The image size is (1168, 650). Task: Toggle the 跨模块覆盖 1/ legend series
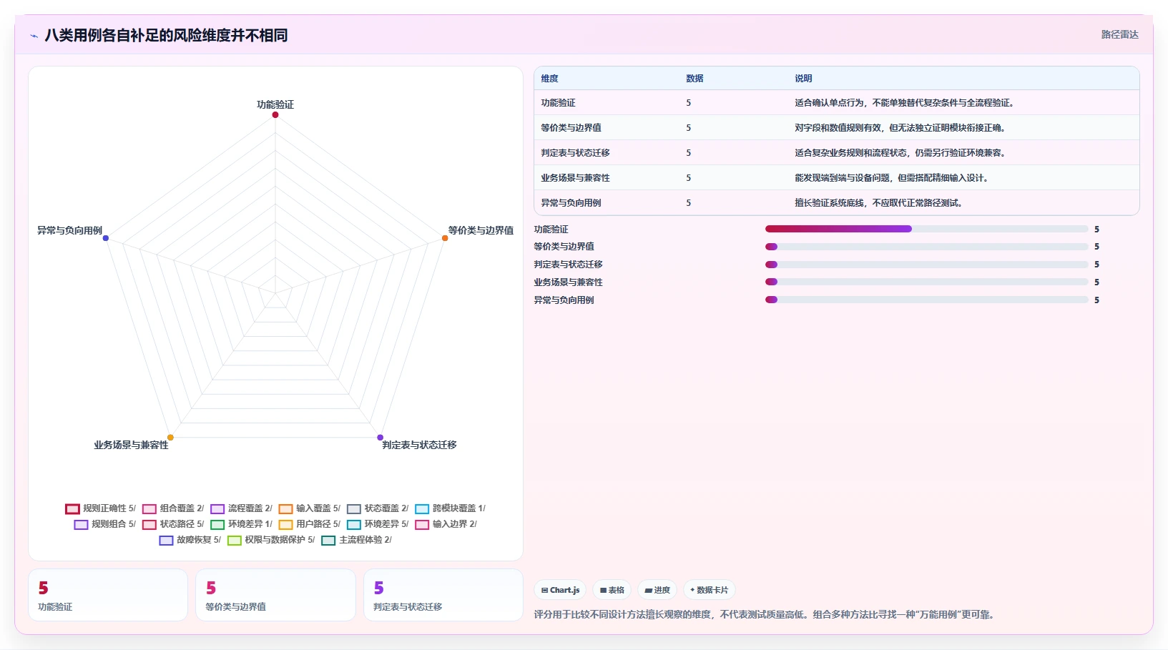[x=451, y=509]
